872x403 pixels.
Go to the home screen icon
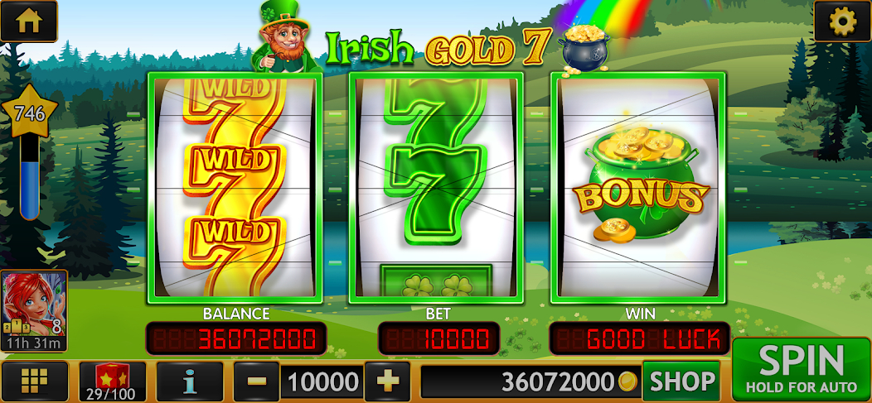[28, 21]
